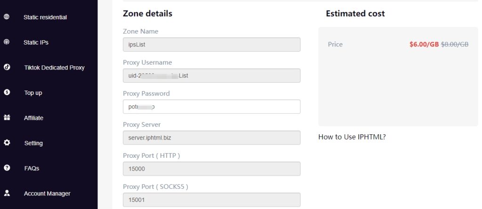
Task: Click the Affiliate gift icon
Action: pos(7,118)
